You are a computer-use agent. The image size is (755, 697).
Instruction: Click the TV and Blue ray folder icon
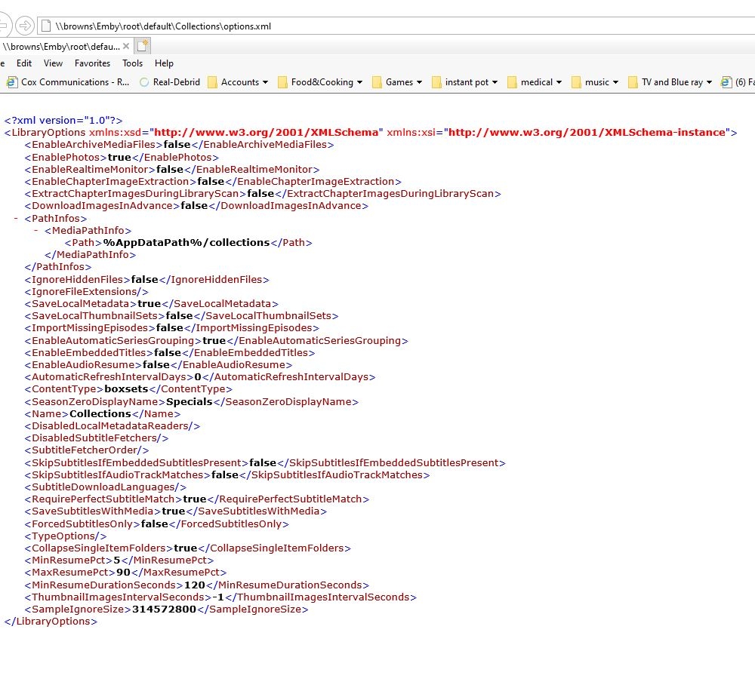pyautogui.click(x=633, y=82)
